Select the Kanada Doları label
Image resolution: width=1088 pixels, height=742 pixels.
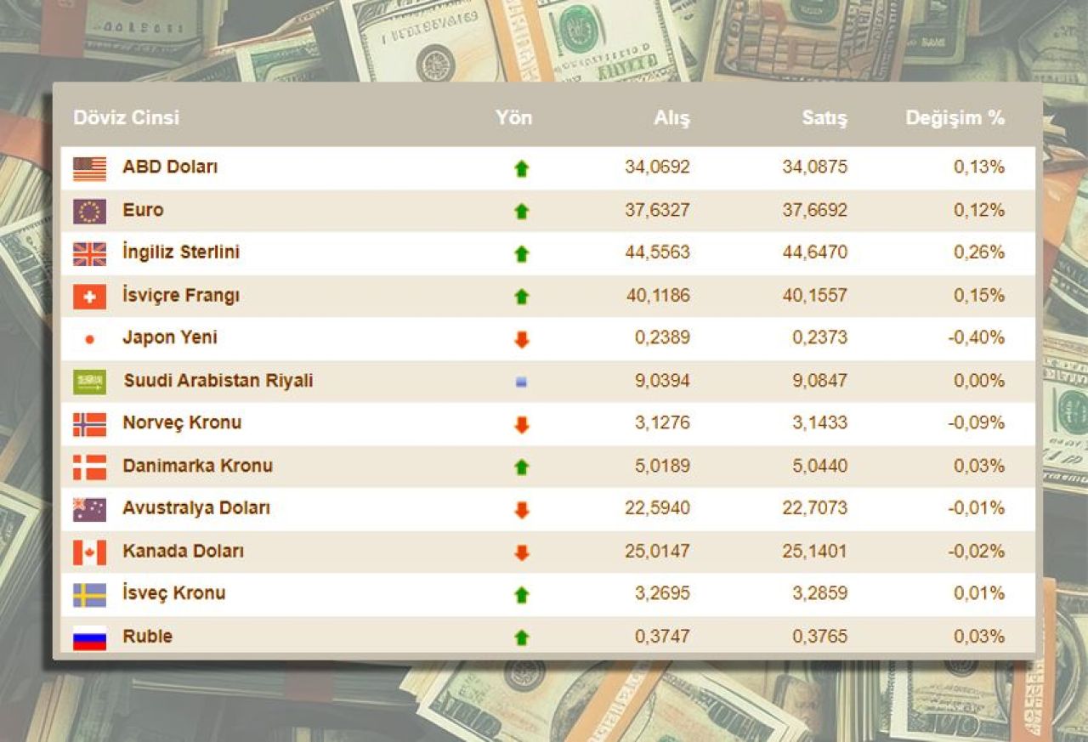183,551
